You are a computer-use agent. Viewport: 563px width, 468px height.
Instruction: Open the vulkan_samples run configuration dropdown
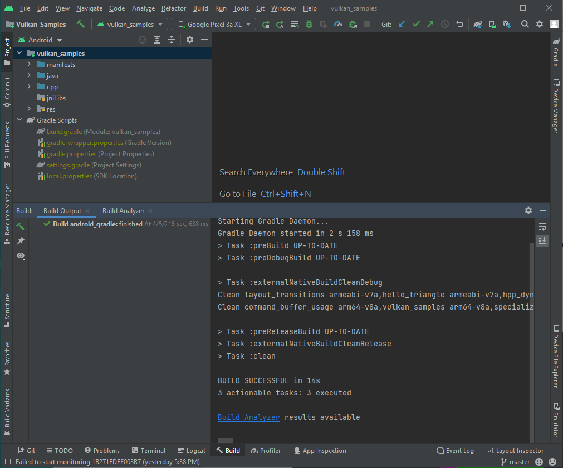[129, 24]
